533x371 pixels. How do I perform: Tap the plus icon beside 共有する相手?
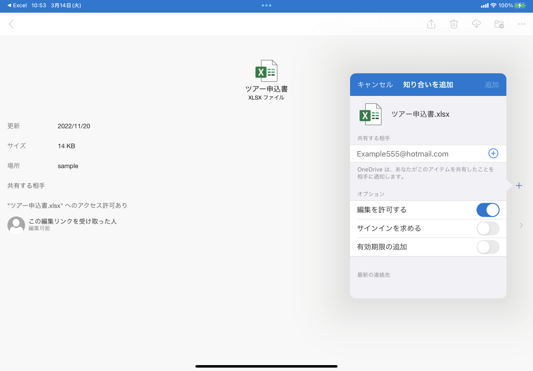coord(519,185)
